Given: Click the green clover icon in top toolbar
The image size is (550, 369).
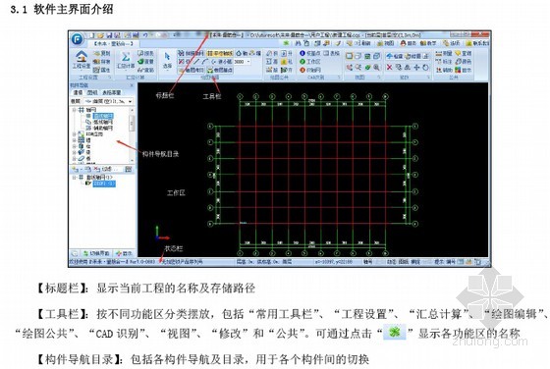Looking at the screenshot, I should tap(286, 43).
